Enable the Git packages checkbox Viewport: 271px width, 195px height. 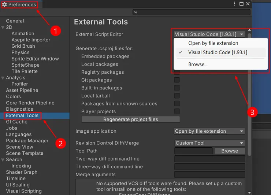[177, 80]
